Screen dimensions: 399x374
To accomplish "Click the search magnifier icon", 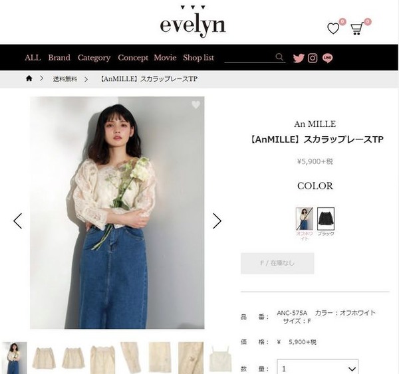I will point(279,57).
